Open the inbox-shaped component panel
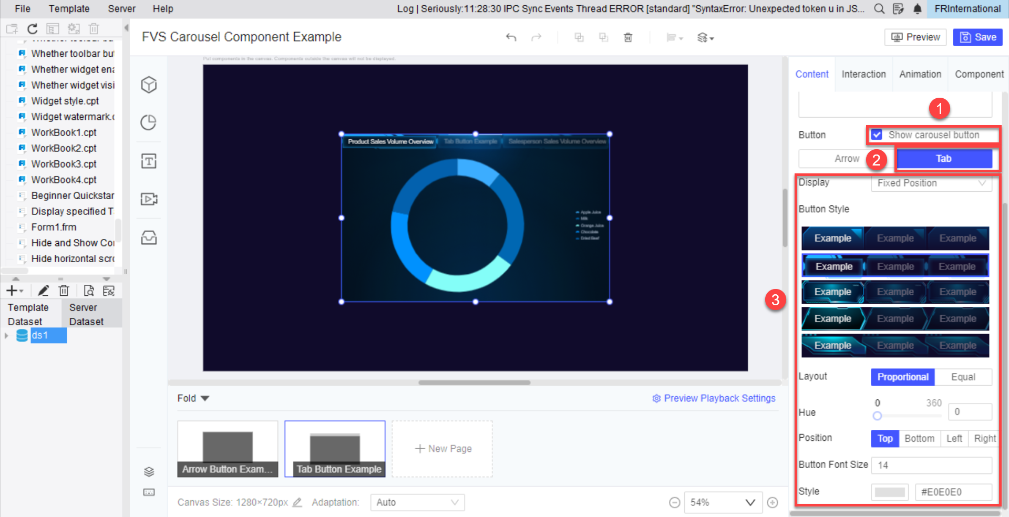Viewport: 1009px width, 517px height. pyautogui.click(x=149, y=237)
